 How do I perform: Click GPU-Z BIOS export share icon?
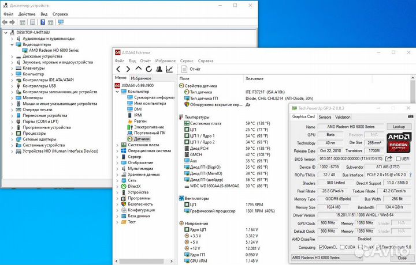[x=389, y=158]
